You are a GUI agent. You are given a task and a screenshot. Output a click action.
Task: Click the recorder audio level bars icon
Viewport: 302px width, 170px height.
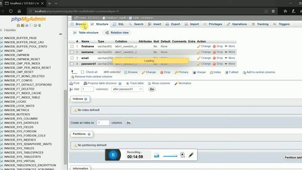pyautogui.click(x=157, y=155)
